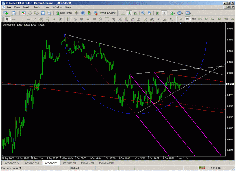236x171 pixels.
Task: Toggle chart Auto Scroll
Action: pyautogui.click(x=157, y=13)
